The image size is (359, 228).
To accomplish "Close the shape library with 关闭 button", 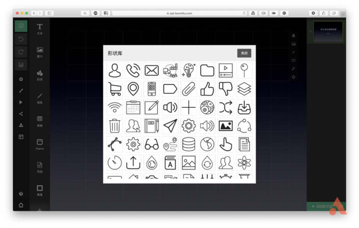I will (x=244, y=53).
